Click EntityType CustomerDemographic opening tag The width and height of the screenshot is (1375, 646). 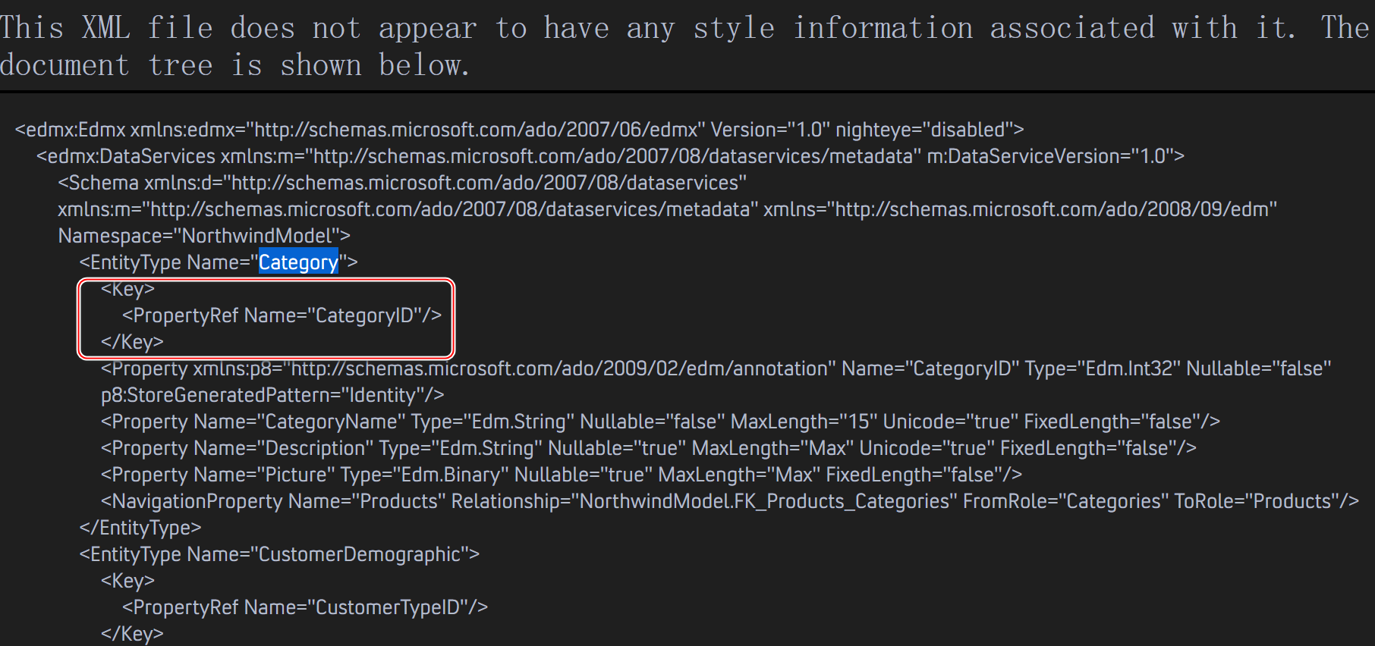(279, 554)
